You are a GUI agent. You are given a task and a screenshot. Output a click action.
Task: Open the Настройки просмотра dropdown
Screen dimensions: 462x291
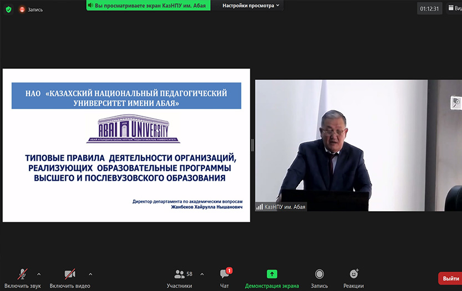[x=251, y=6]
